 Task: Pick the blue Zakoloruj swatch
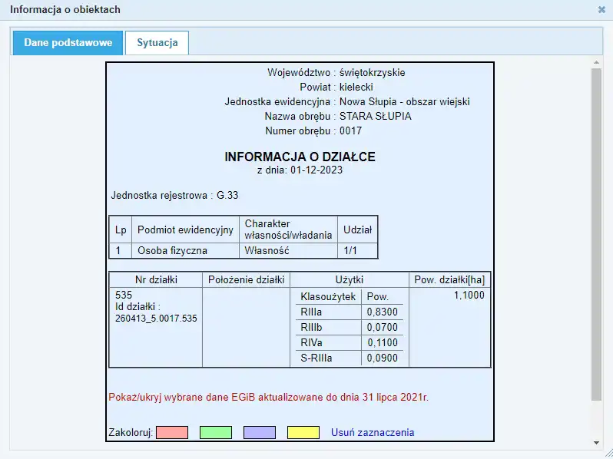coord(260,432)
